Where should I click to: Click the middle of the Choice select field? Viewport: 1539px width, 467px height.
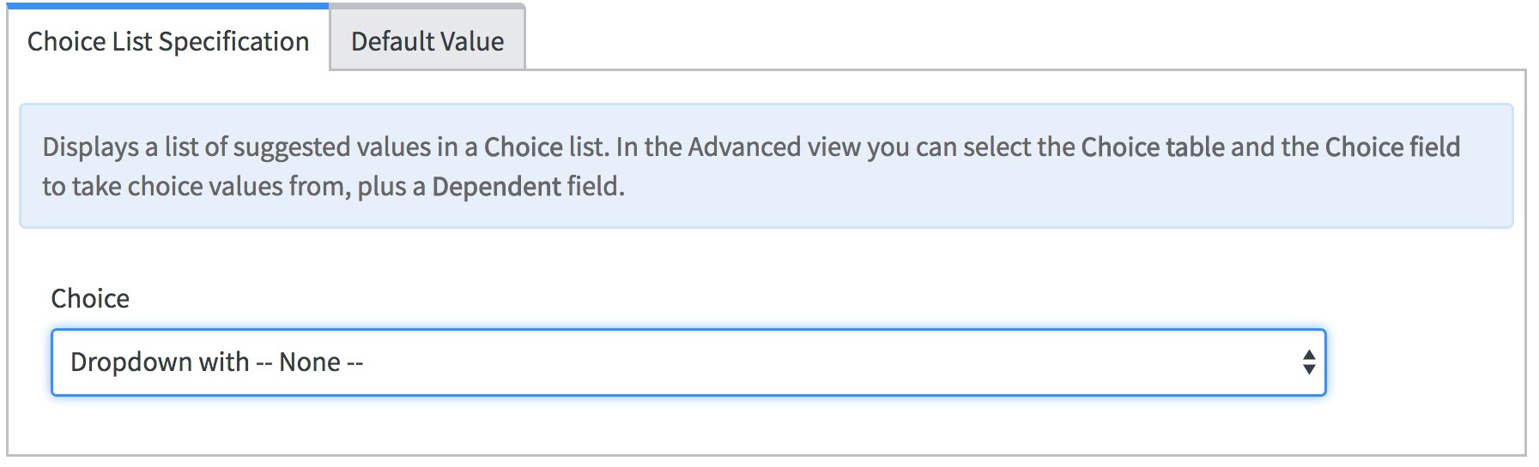coord(688,362)
